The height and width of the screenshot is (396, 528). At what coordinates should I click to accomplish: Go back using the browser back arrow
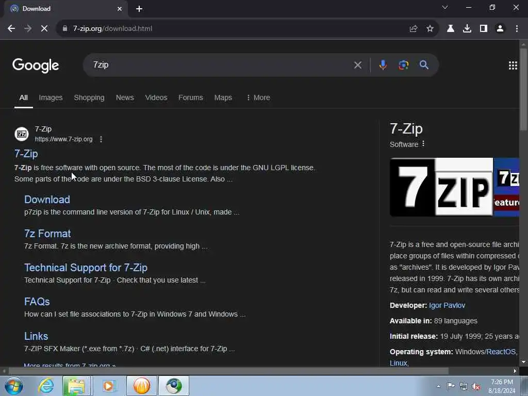point(11,29)
